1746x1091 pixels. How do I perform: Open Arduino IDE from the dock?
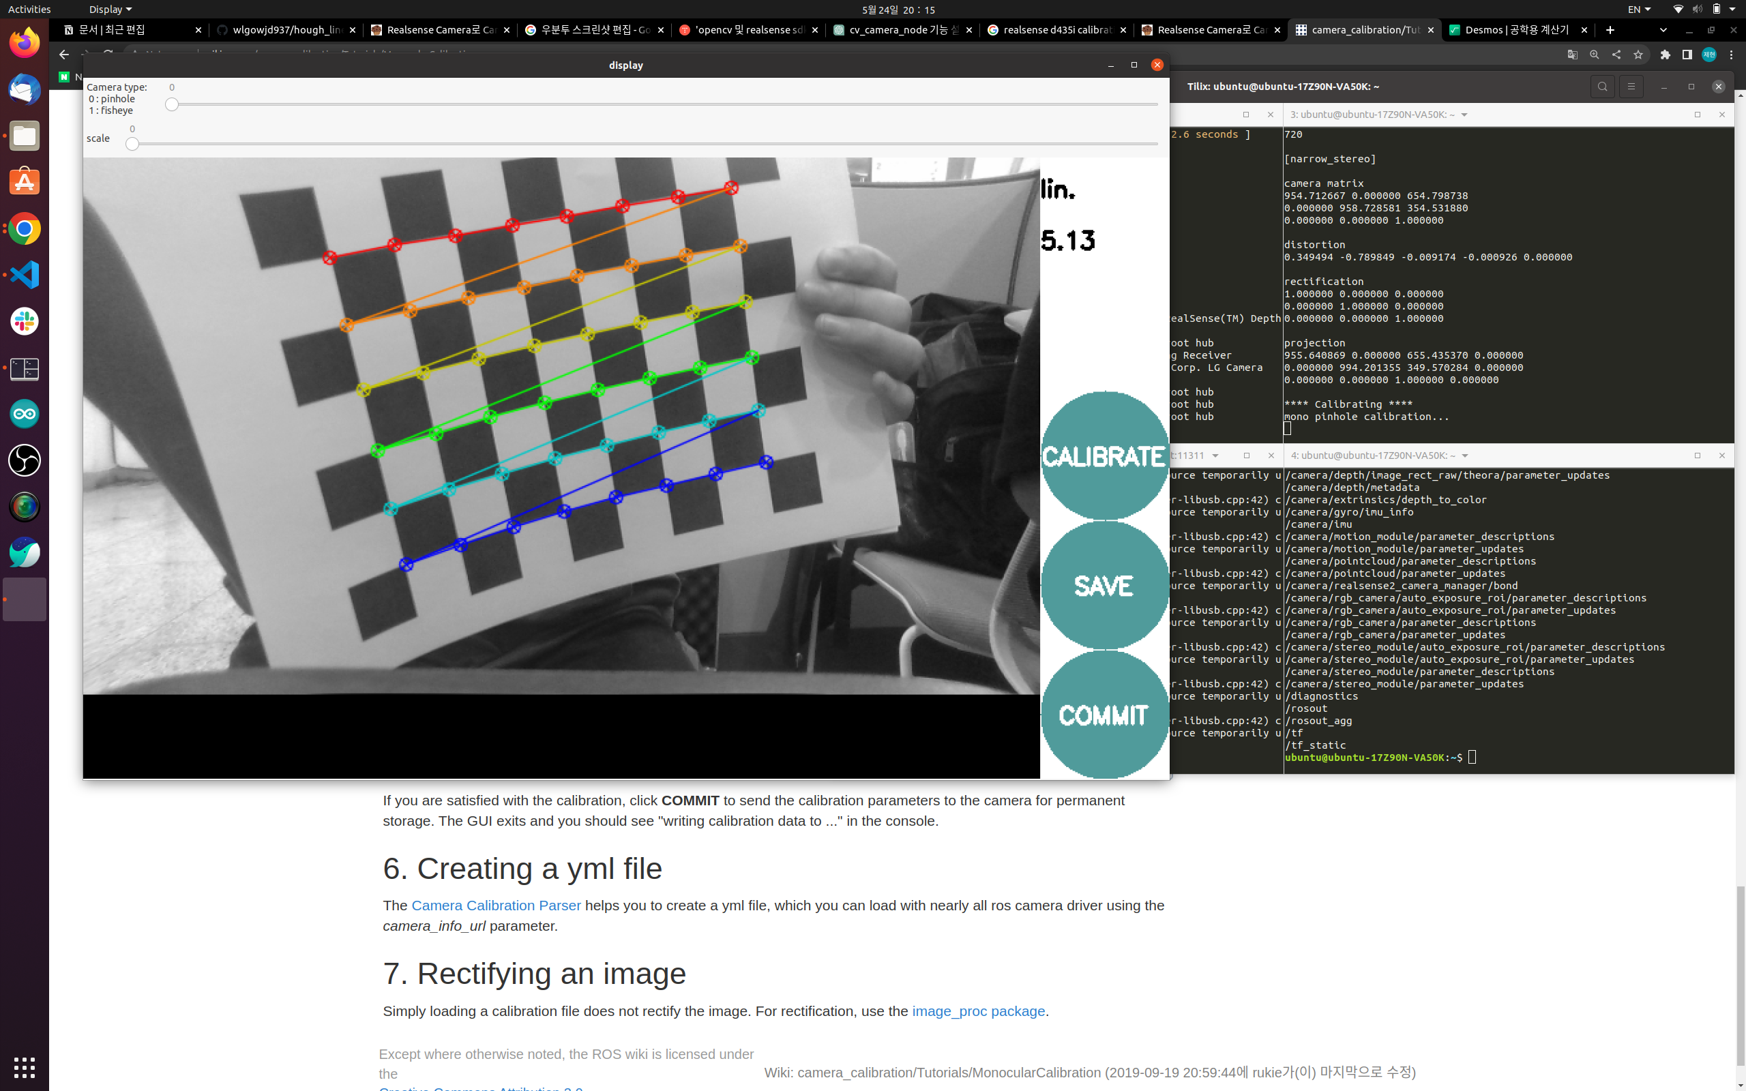(x=25, y=414)
